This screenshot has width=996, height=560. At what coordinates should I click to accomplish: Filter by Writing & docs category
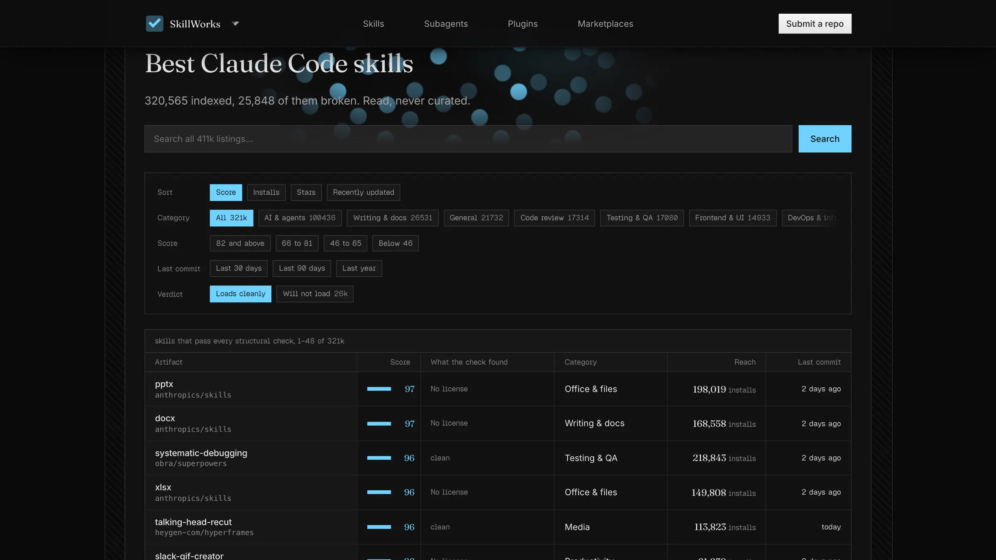(x=393, y=218)
